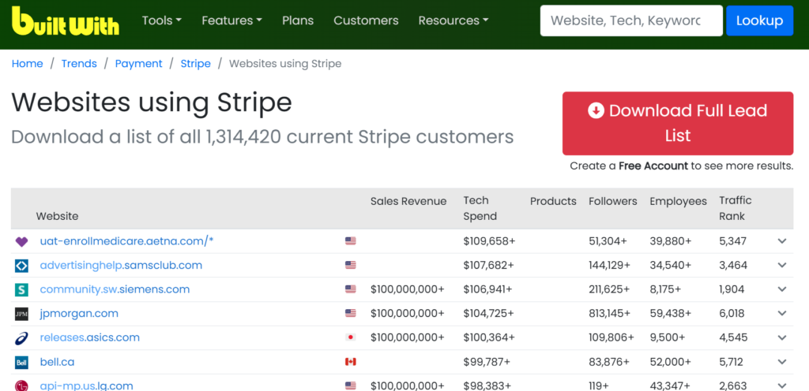
Task: Click the JPMorgan favicon icon
Action: coord(21,315)
